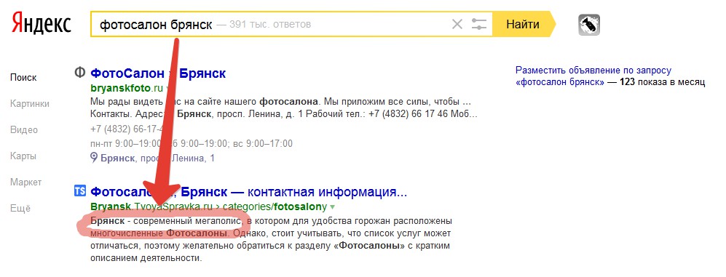Select working hours text пн-пт 9:00–19:00
Viewport: 726px width, 277px height.
(125, 143)
